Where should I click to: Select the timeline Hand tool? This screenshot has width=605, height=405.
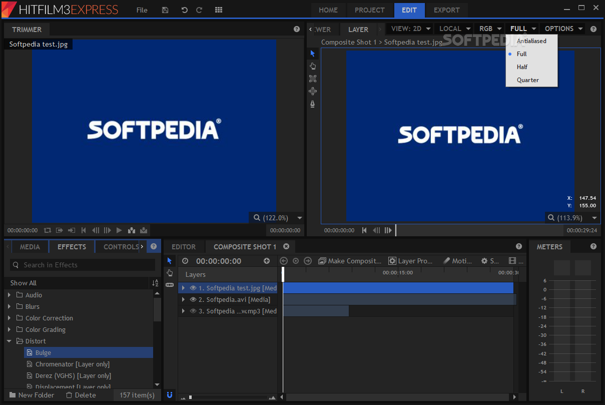pyautogui.click(x=170, y=273)
